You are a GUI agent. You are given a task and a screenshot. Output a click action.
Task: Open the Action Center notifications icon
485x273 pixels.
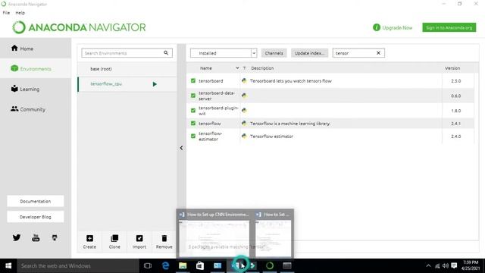pyautogui.click(x=454, y=266)
